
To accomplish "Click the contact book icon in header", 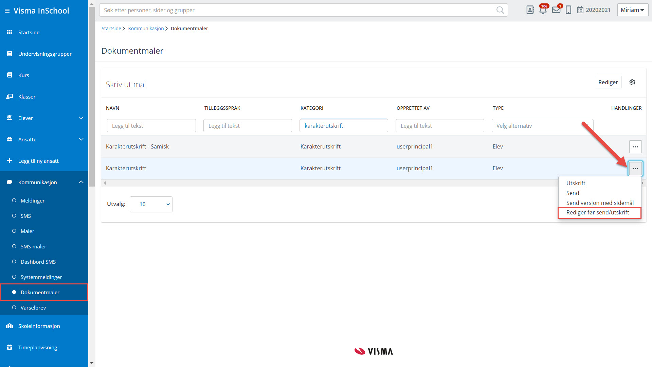I will click(x=530, y=10).
